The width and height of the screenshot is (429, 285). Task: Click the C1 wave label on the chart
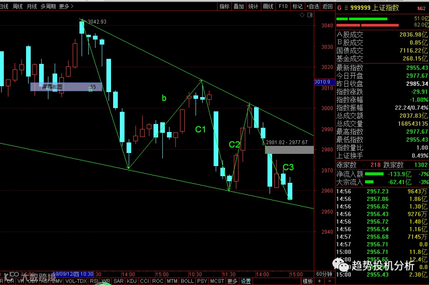click(x=200, y=129)
